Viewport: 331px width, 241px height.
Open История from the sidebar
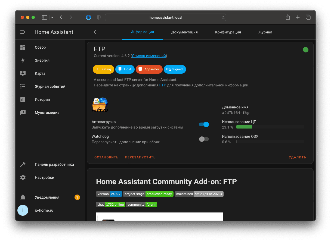point(42,99)
